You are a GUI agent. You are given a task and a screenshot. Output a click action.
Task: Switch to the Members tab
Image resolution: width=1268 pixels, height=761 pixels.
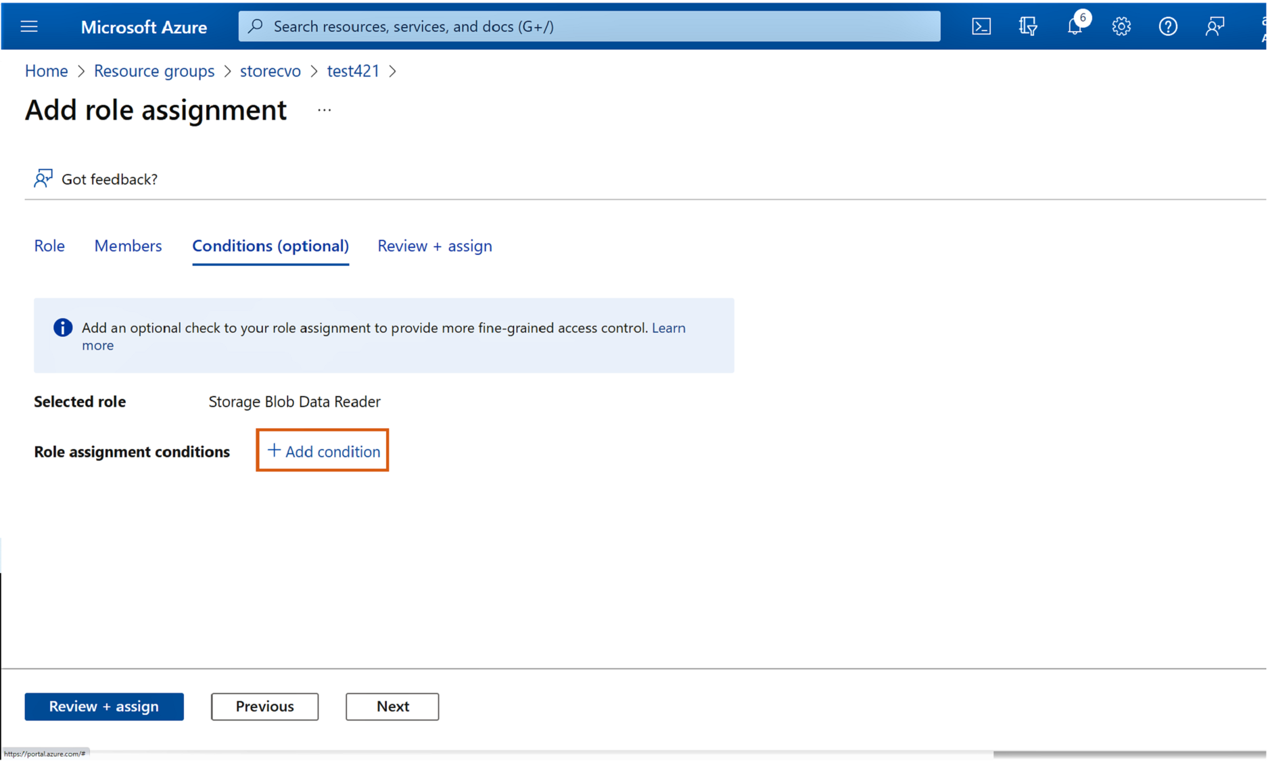[x=128, y=246]
